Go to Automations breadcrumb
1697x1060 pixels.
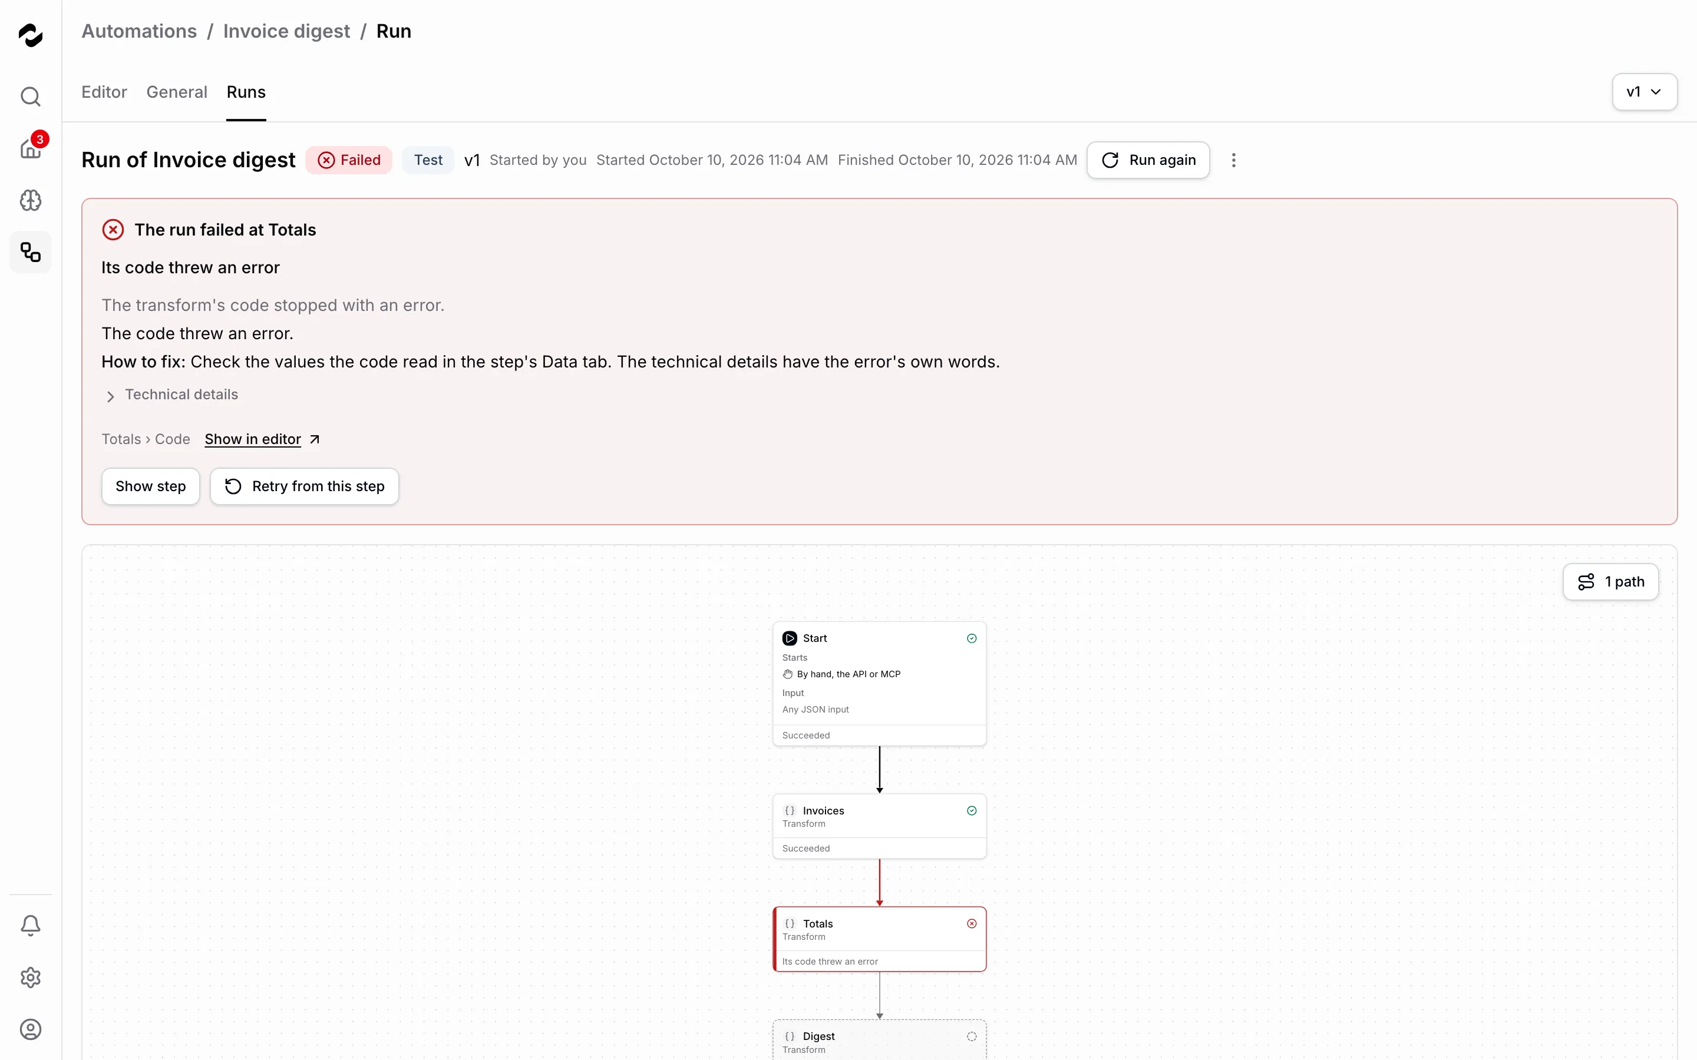click(x=139, y=31)
